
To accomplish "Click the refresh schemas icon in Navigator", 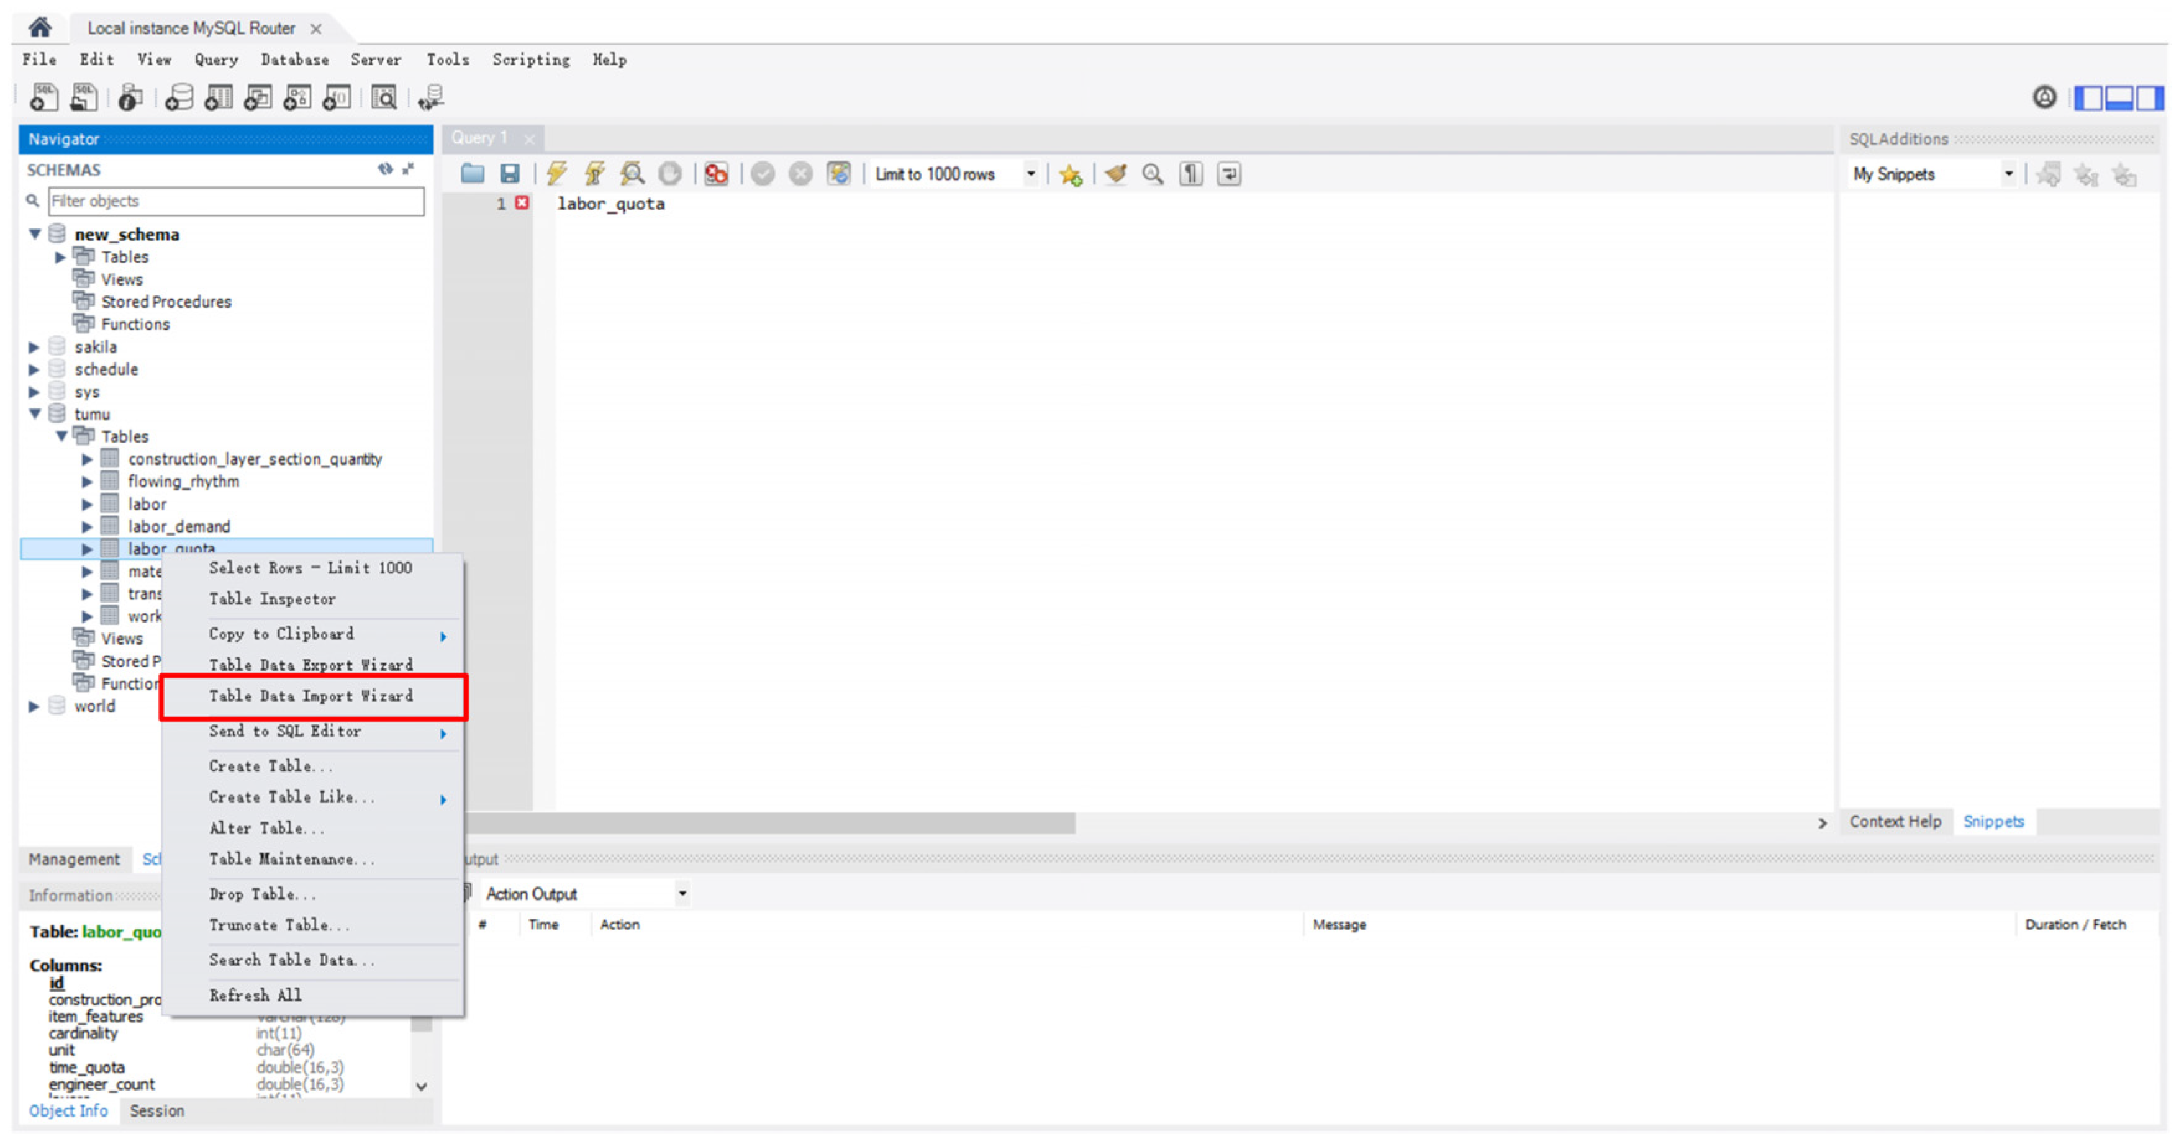I will click(x=385, y=169).
